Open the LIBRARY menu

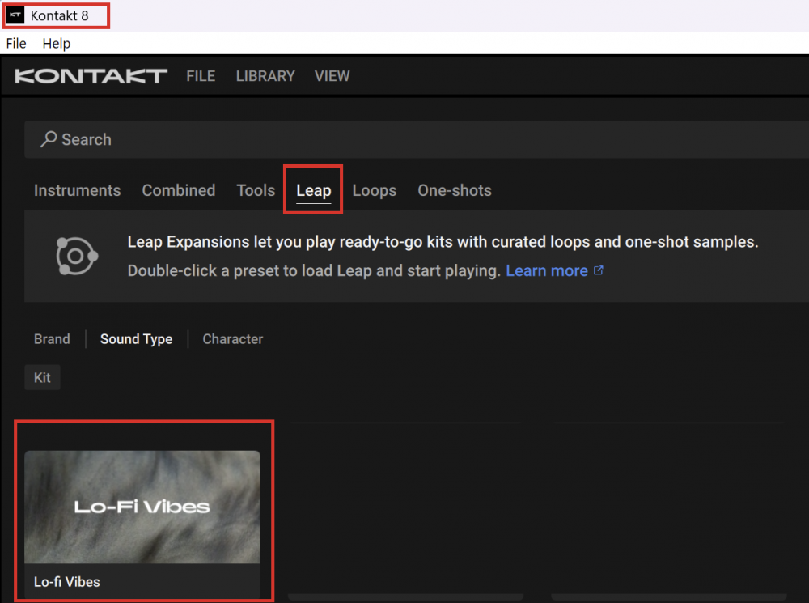(265, 76)
